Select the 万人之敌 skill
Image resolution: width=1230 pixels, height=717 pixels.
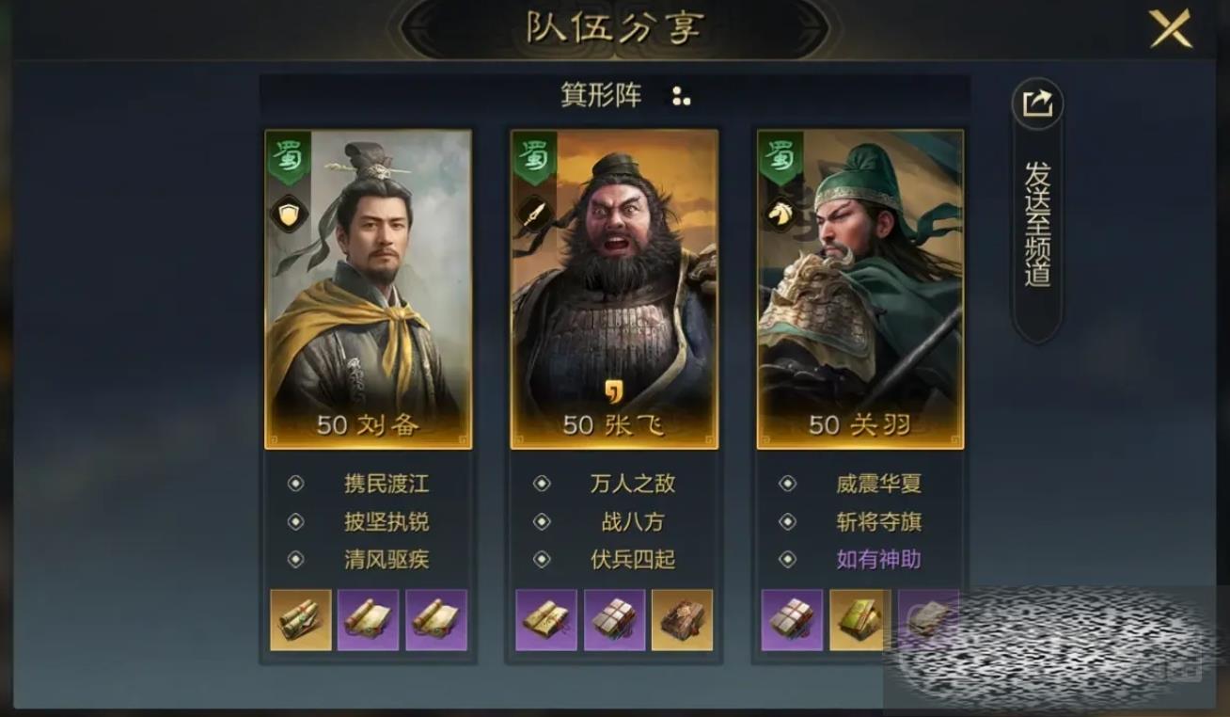pos(633,484)
